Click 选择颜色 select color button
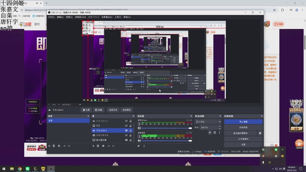The height and width of the screenshot is (172, 306). point(126,110)
